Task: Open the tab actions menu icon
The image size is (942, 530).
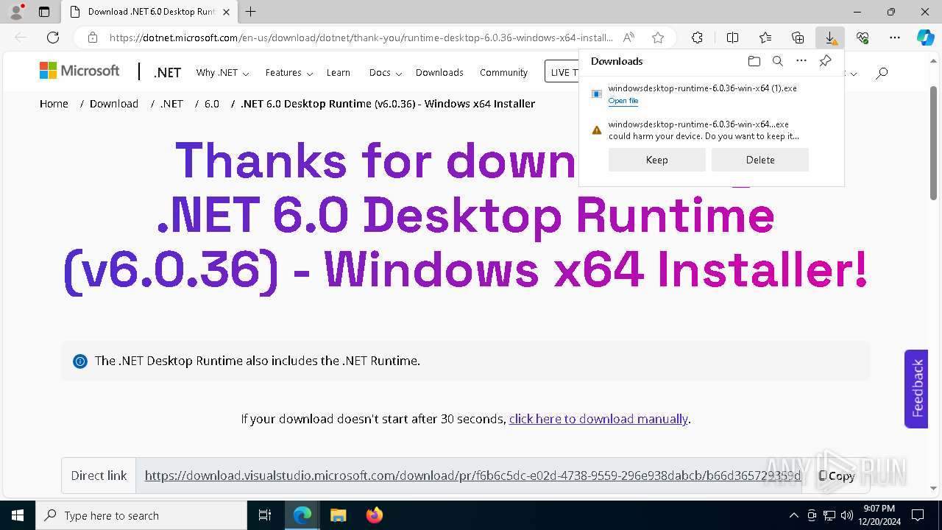Action: click(44, 12)
